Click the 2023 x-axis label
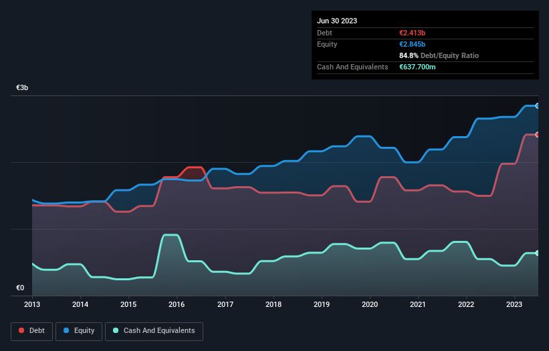The width and height of the screenshot is (549, 351). pos(514,304)
